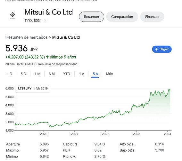Click the Apertura value 5.895

pos(44,144)
